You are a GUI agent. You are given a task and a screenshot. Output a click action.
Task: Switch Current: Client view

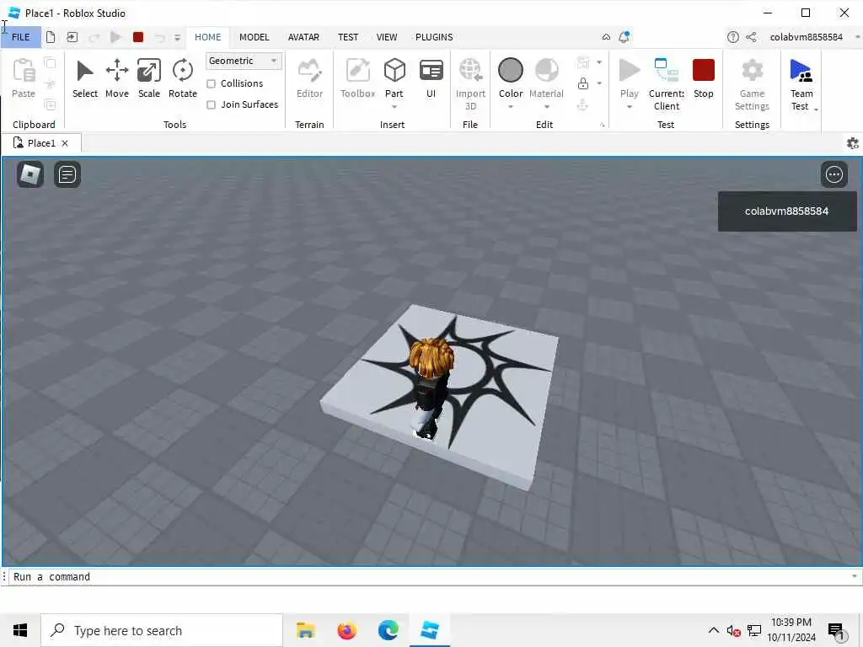point(667,84)
